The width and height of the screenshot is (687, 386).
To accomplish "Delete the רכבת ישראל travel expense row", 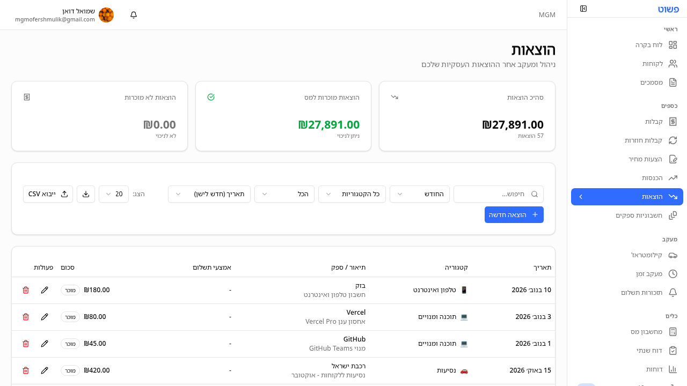I will (x=25, y=370).
